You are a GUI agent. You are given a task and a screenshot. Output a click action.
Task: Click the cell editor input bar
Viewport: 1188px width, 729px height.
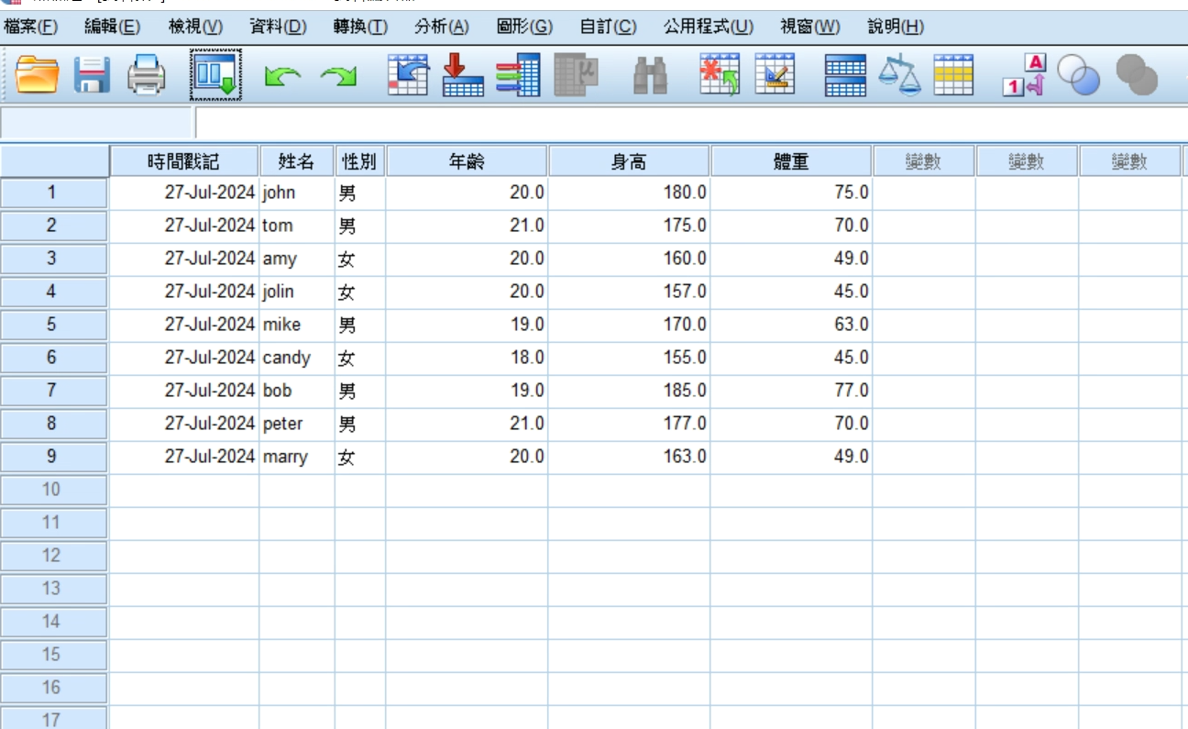[x=687, y=123]
